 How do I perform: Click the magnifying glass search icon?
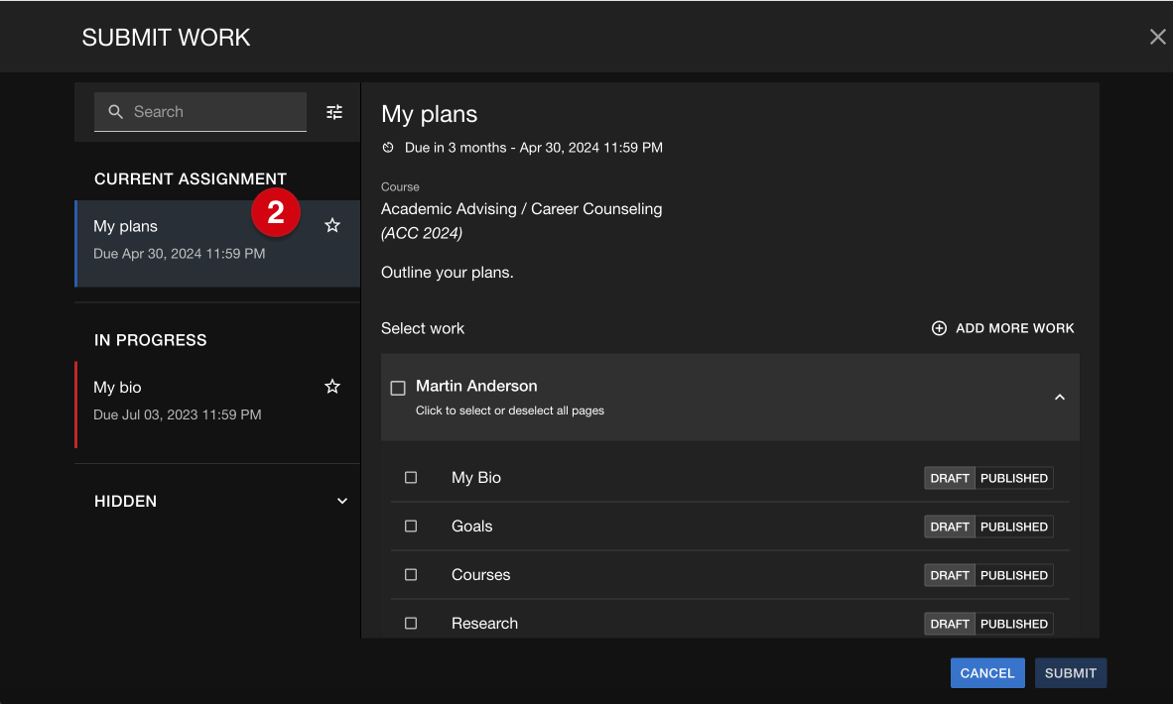(116, 111)
